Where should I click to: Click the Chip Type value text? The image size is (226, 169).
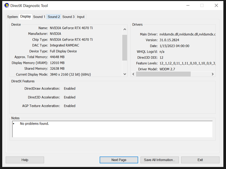(71, 39)
